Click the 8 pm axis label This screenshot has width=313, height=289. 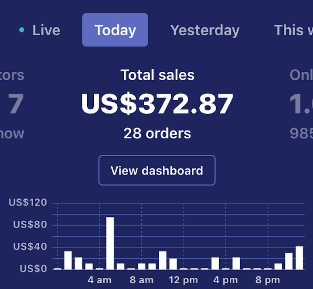pyautogui.click(x=268, y=280)
